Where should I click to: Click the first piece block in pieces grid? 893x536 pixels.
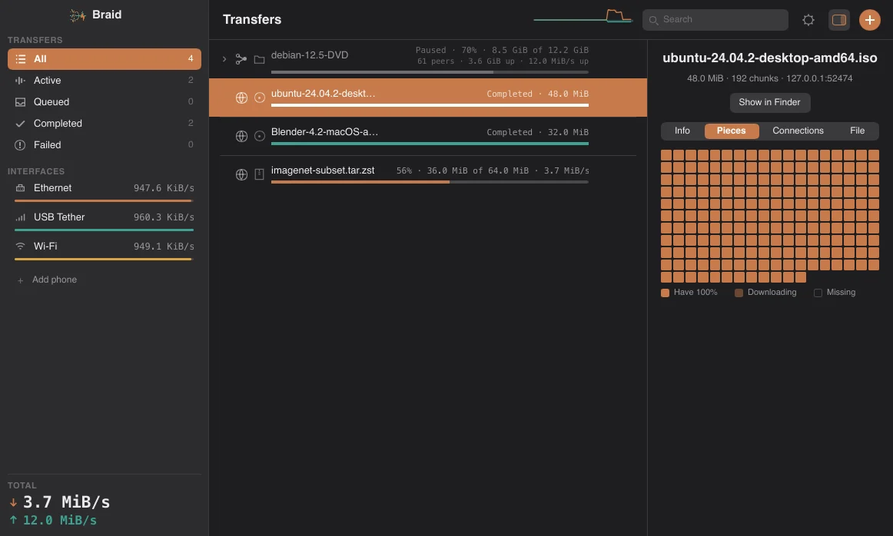tap(666, 155)
